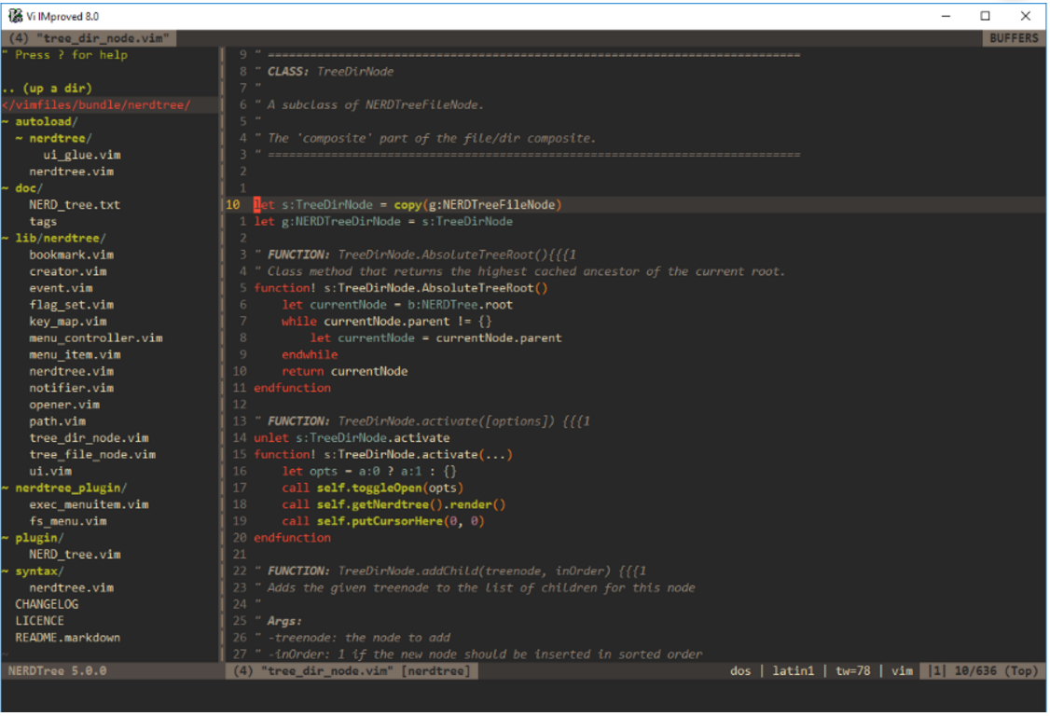The image size is (1050, 716).
Task: Click the 'call self.toggleOpen(opts)' line
Action: point(372,488)
